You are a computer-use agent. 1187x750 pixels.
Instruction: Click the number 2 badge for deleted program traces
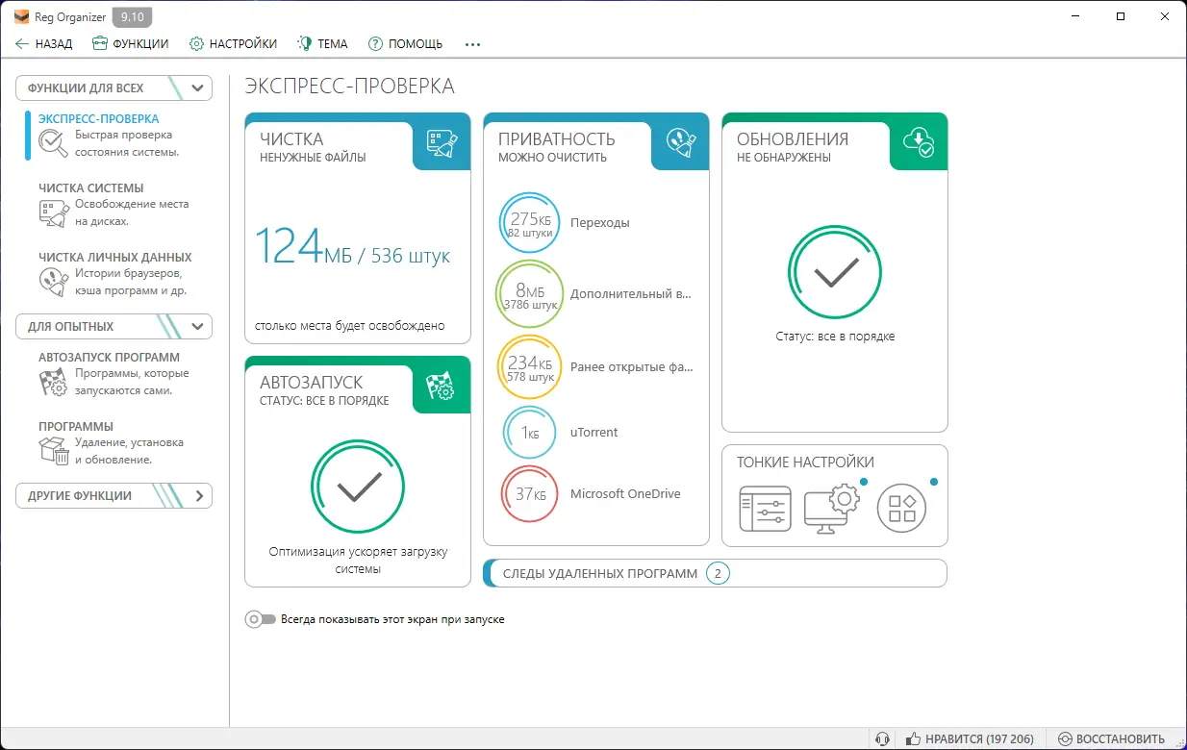718,574
